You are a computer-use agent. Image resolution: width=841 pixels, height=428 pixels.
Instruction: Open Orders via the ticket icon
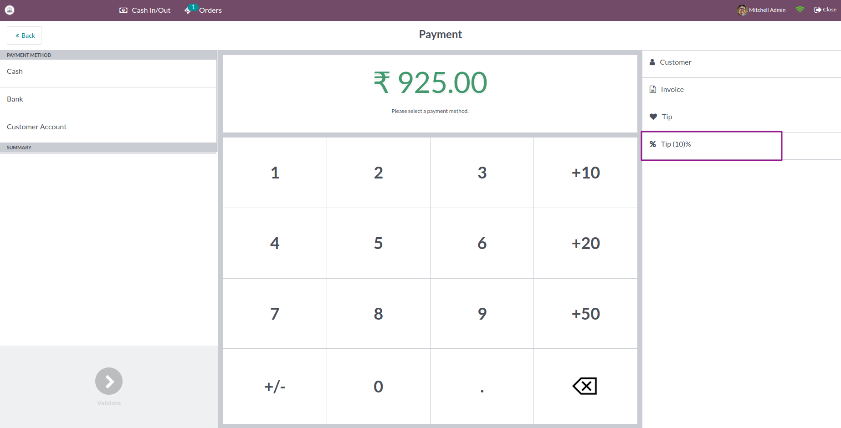(x=188, y=10)
